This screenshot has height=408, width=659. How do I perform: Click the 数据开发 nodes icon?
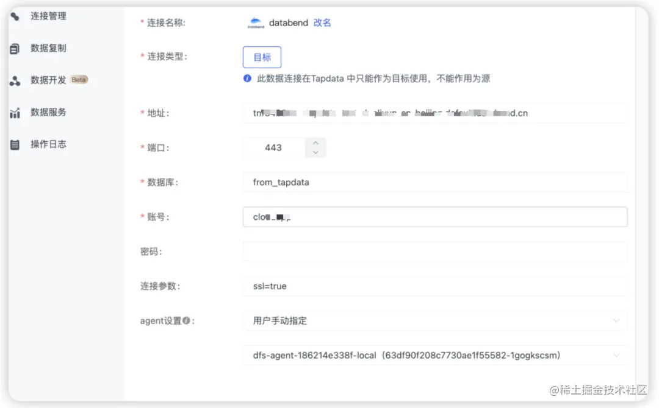coord(15,80)
